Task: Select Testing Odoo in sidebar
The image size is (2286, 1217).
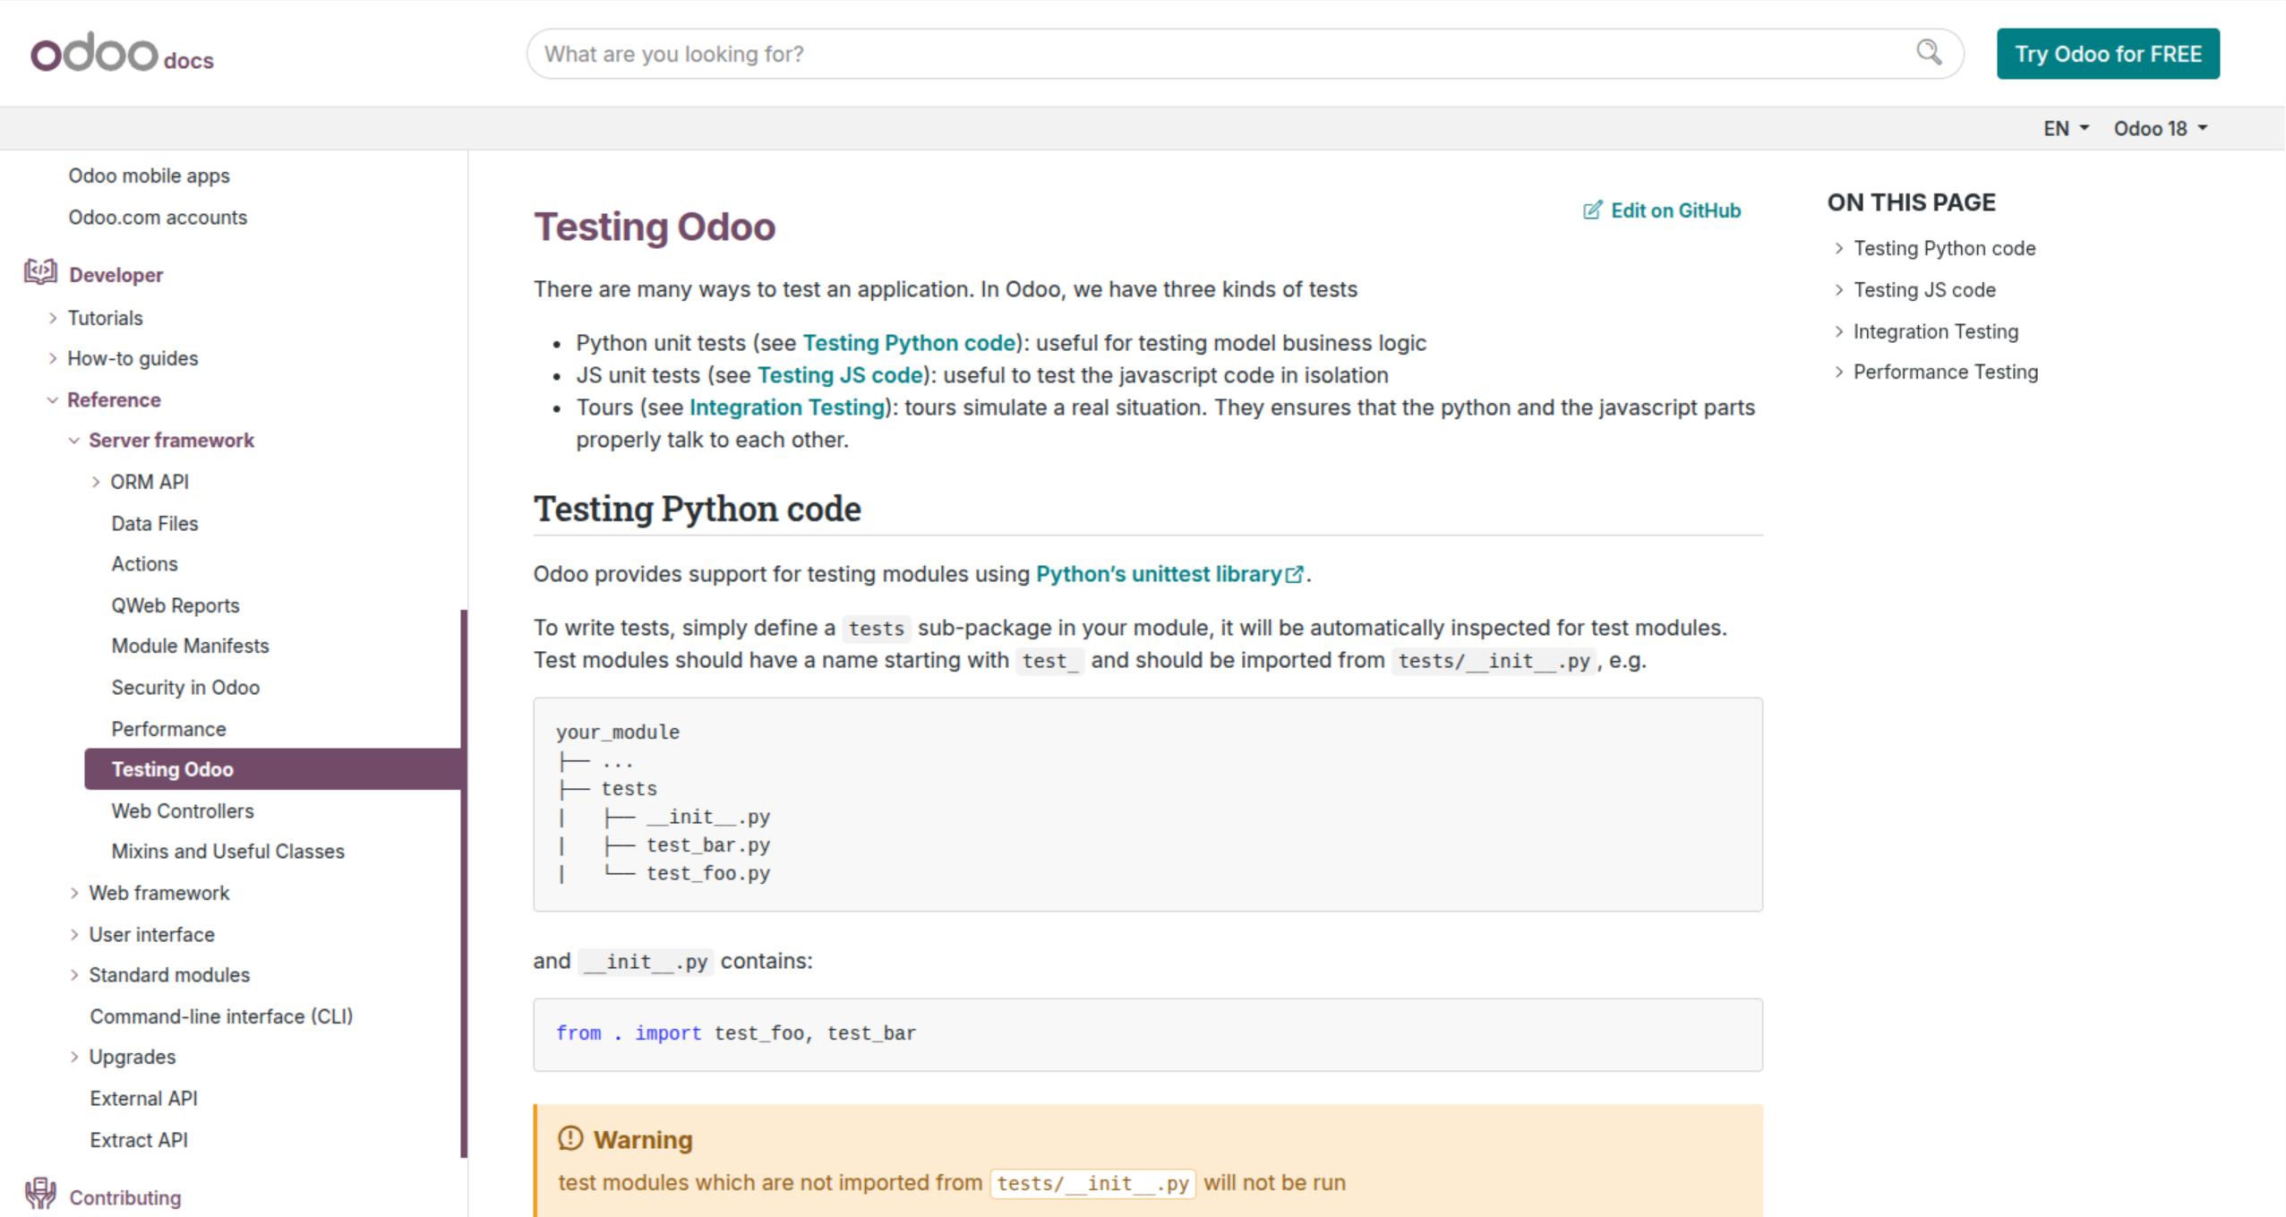Action: tap(272, 769)
